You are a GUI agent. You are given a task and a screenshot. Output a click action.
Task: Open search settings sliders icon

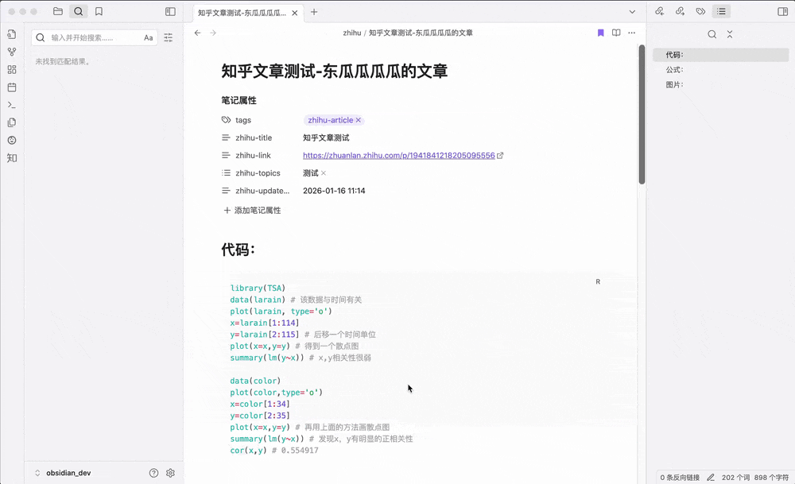coord(168,37)
